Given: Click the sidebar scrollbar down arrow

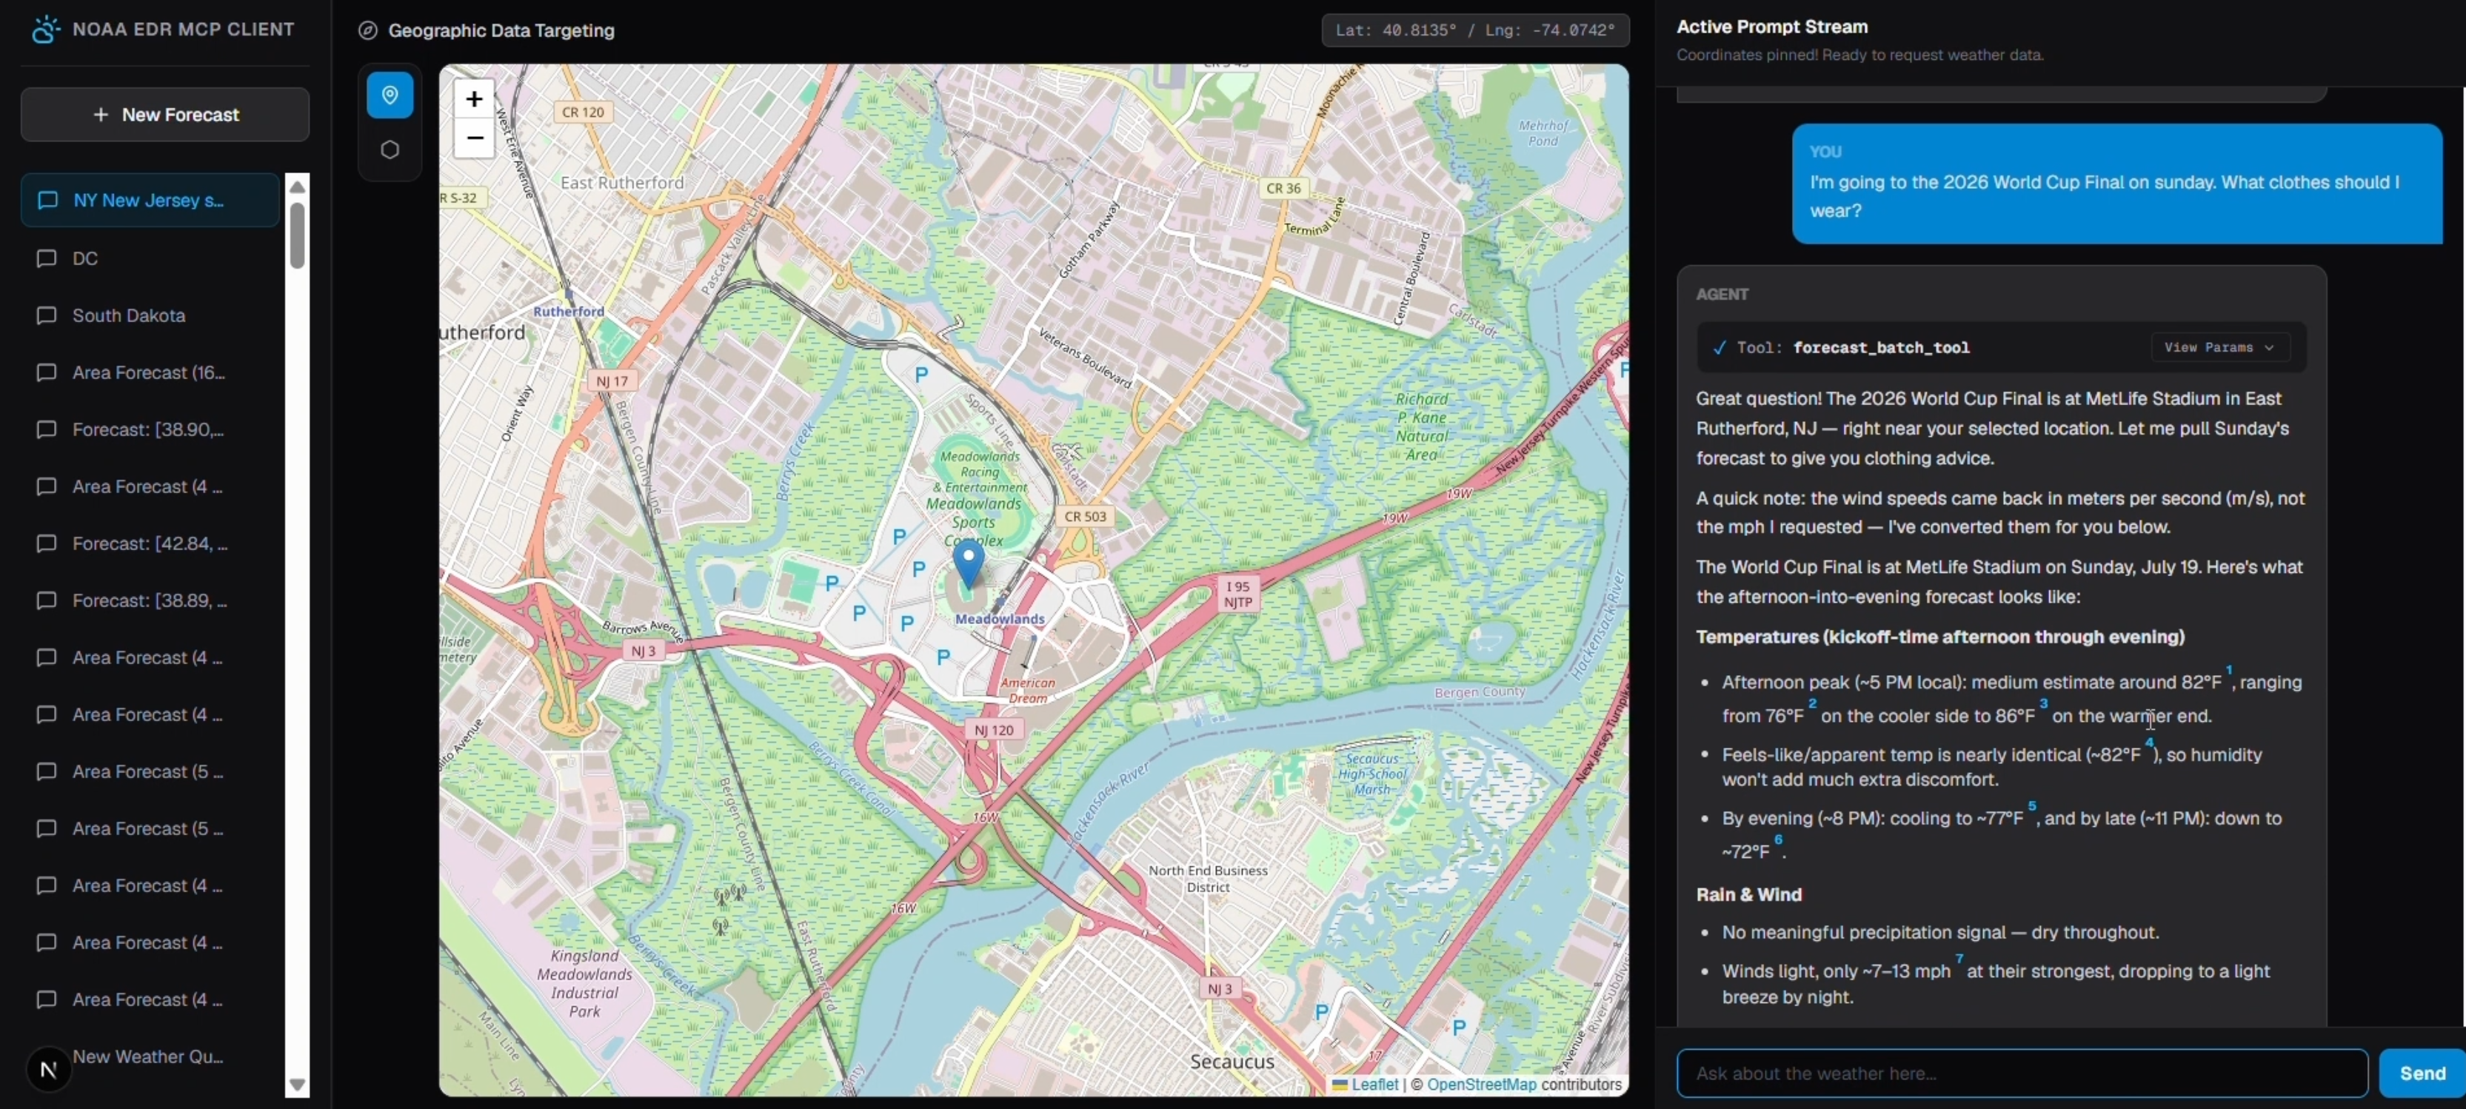Looking at the screenshot, I should [x=297, y=1085].
